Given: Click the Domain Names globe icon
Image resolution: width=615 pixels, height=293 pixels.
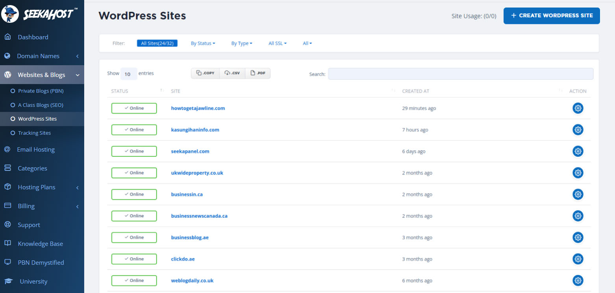Looking at the screenshot, I should pyautogui.click(x=7, y=56).
